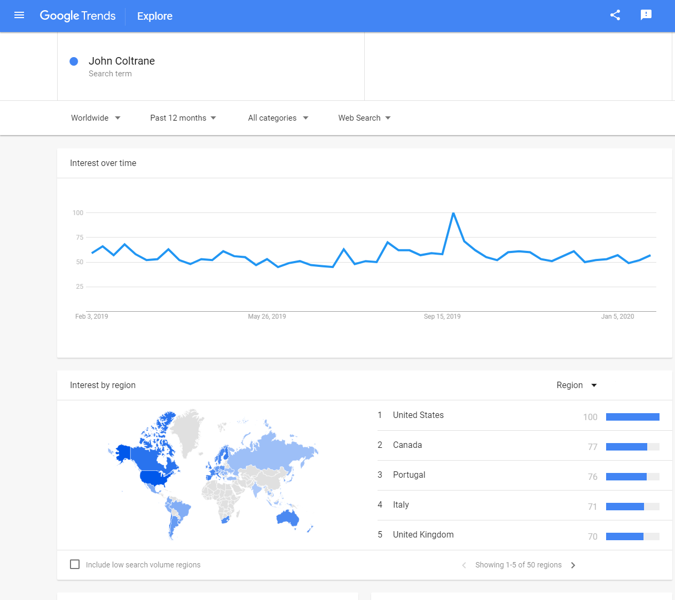Click the Explore menu item
The height and width of the screenshot is (600, 675).
click(154, 16)
